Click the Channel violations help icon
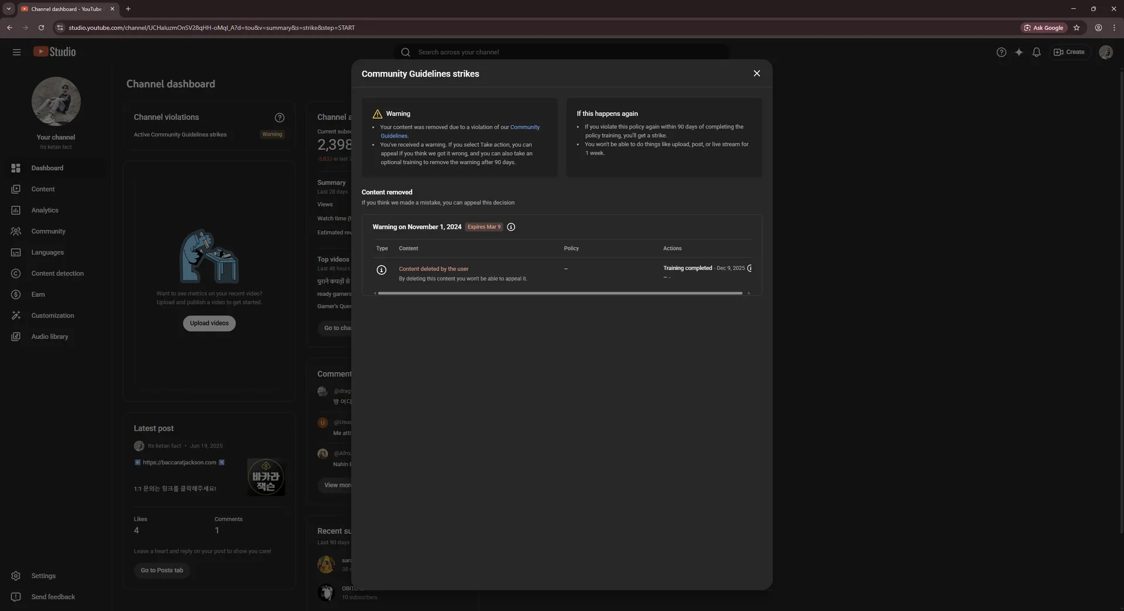This screenshot has height=611, width=1124. click(x=279, y=118)
